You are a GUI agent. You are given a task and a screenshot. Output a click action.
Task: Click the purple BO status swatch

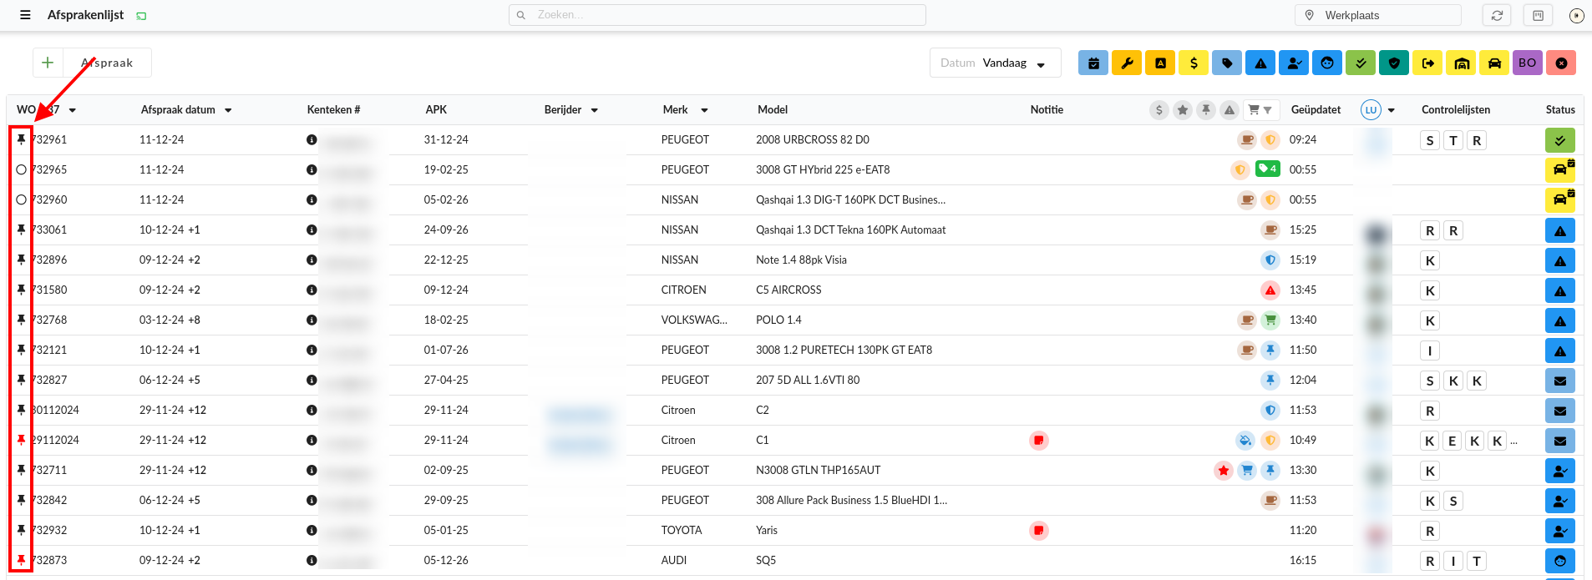click(x=1528, y=63)
